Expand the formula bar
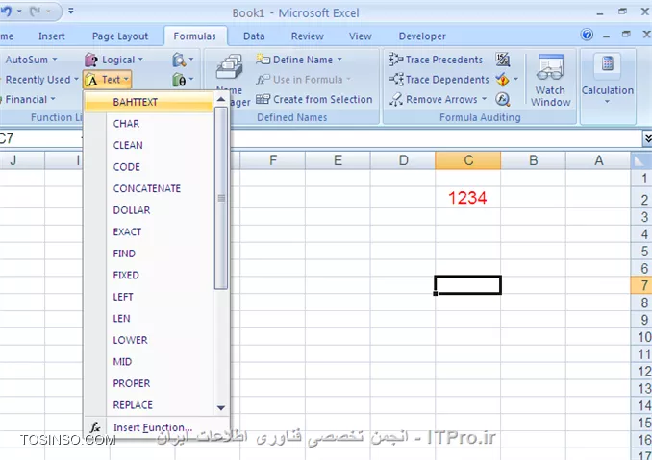 click(647, 138)
